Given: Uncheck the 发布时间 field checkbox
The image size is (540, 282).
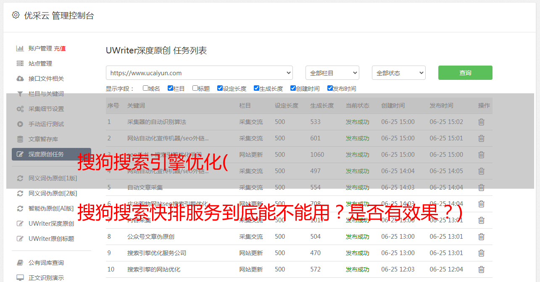Looking at the screenshot, I should 330,88.
